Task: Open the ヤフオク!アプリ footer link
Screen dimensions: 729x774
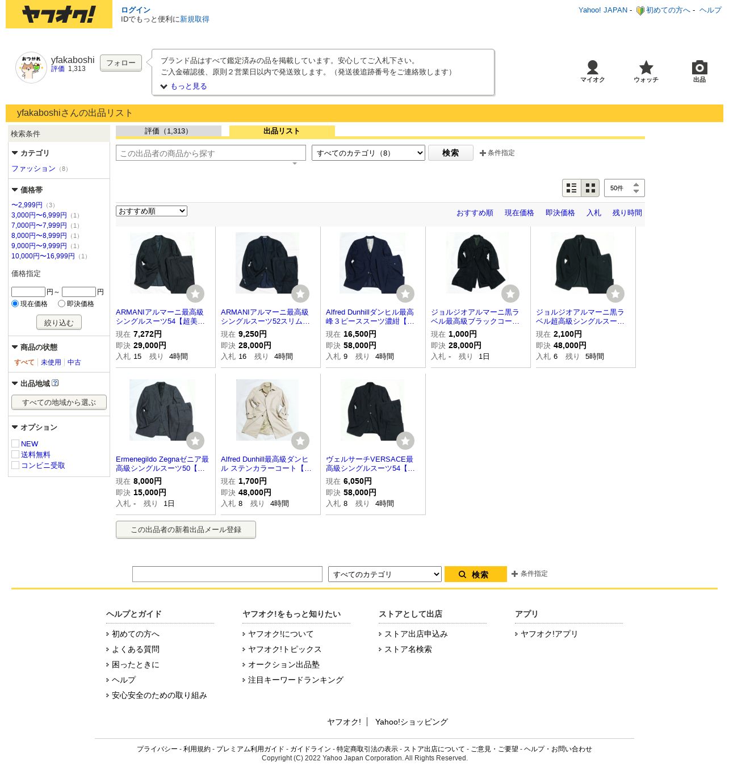Action: point(549,634)
